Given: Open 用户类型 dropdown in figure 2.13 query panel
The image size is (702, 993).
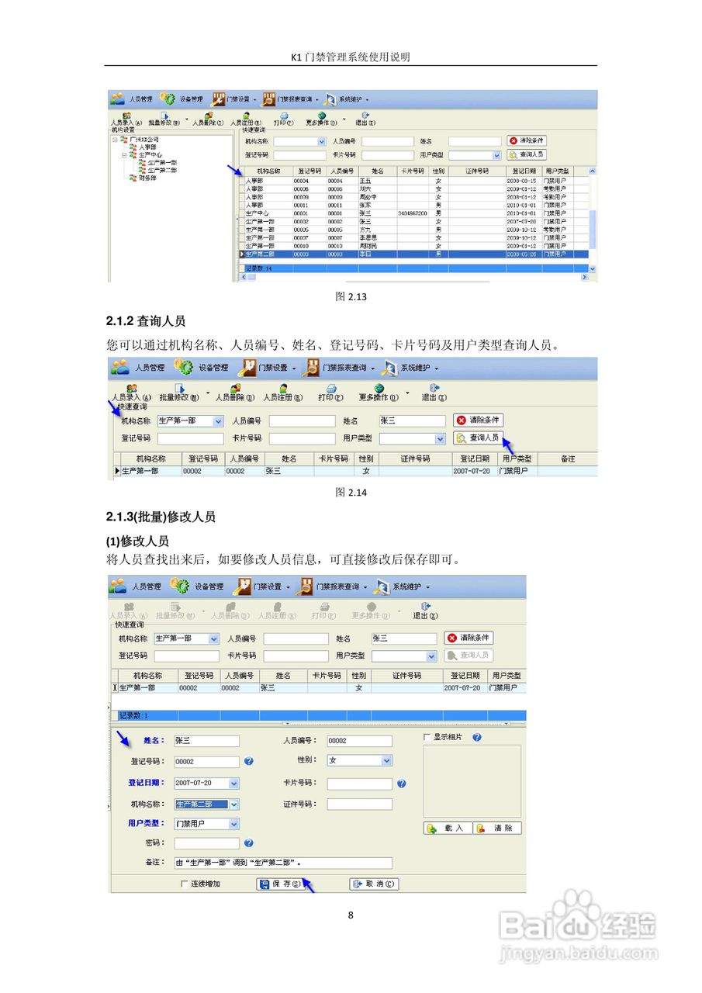Looking at the screenshot, I should coord(496,155).
